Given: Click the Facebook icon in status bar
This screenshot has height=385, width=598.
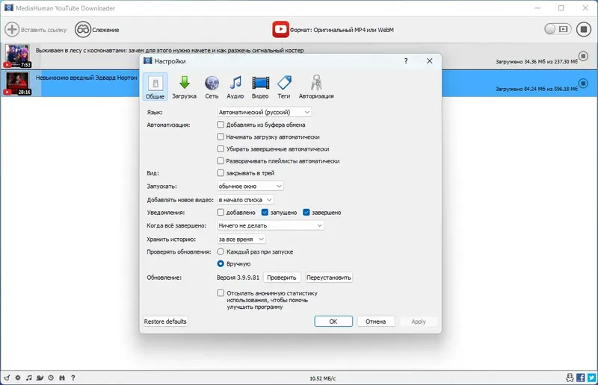Looking at the screenshot, I should (581, 378).
